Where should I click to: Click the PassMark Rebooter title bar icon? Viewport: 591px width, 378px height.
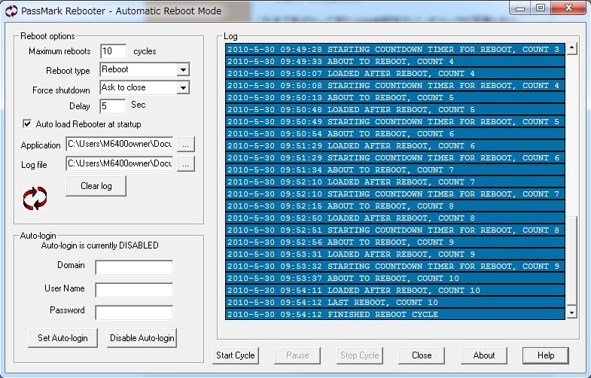point(11,11)
